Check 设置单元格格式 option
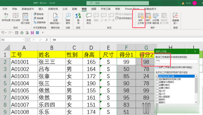This screenshot has height=115, width=203. pos(157,82)
